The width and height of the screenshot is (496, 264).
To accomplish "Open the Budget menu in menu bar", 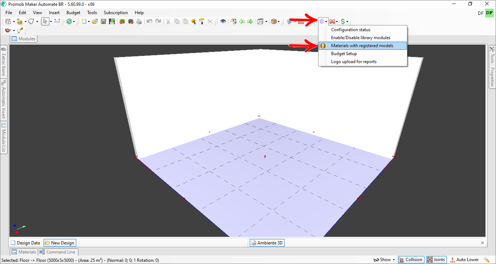I will [x=73, y=13].
